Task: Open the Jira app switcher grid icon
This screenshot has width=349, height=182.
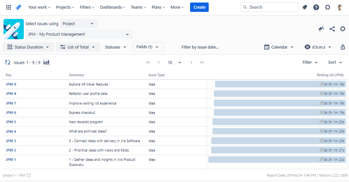Action: pyautogui.click(x=8, y=7)
